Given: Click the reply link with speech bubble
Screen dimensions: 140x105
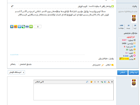Looking at the screenshot, I should [x=110, y=65].
